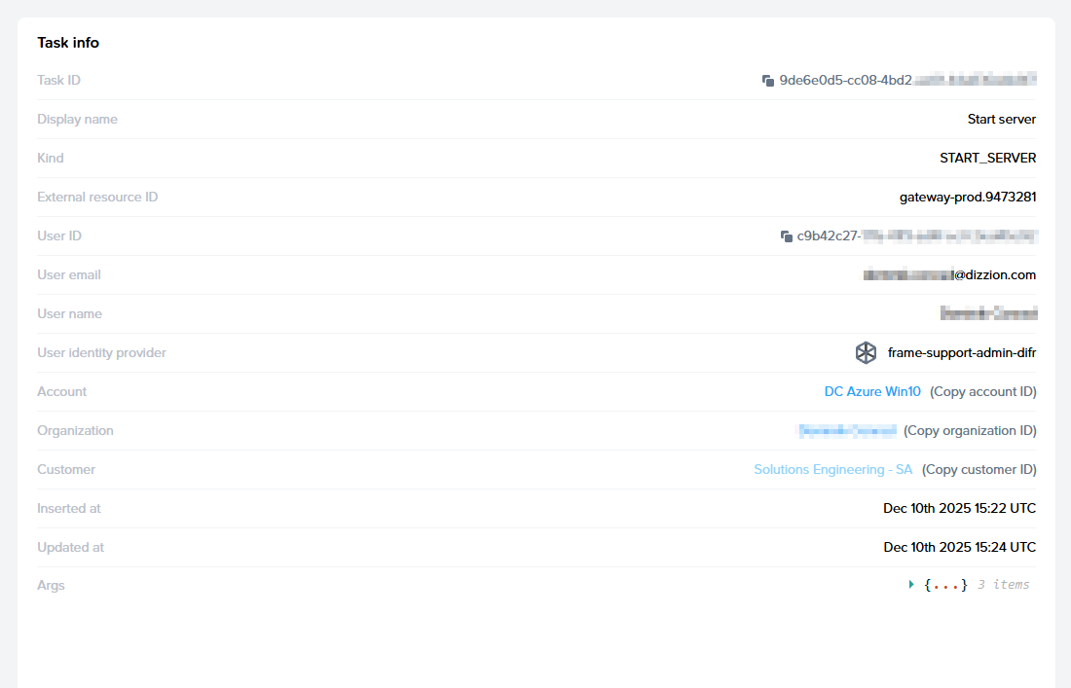1071x688 pixels.
Task: Click the User ID value starting c9b42c27
Action: [916, 235]
